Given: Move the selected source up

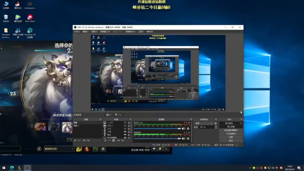Looking at the screenshot, I should (119, 140).
